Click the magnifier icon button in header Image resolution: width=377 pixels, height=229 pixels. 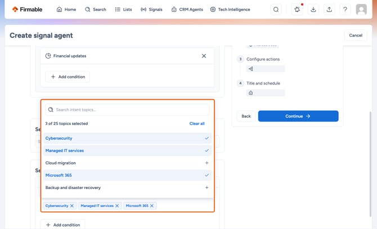click(276, 10)
